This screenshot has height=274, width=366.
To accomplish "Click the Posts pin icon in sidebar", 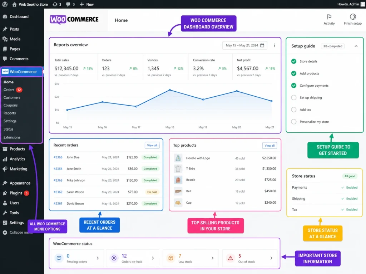I will (5, 29).
